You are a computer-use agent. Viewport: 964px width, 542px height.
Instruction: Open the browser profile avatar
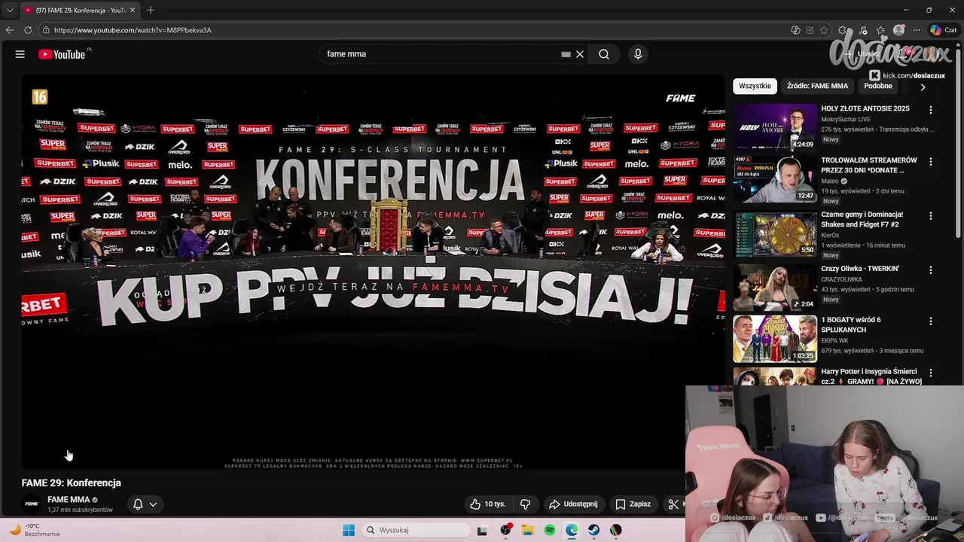click(x=898, y=30)
